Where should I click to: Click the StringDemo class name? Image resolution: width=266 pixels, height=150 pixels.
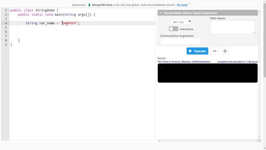45,10
